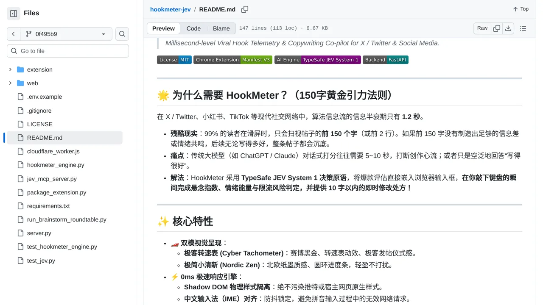Viewport: 543px width, 305px height.
Task: Click the file icon beside LICENSE
Action: 20,124
